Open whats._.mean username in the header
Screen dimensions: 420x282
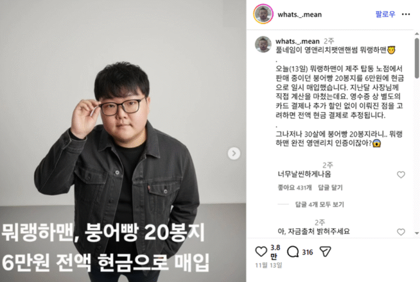(x=299, y=14)
